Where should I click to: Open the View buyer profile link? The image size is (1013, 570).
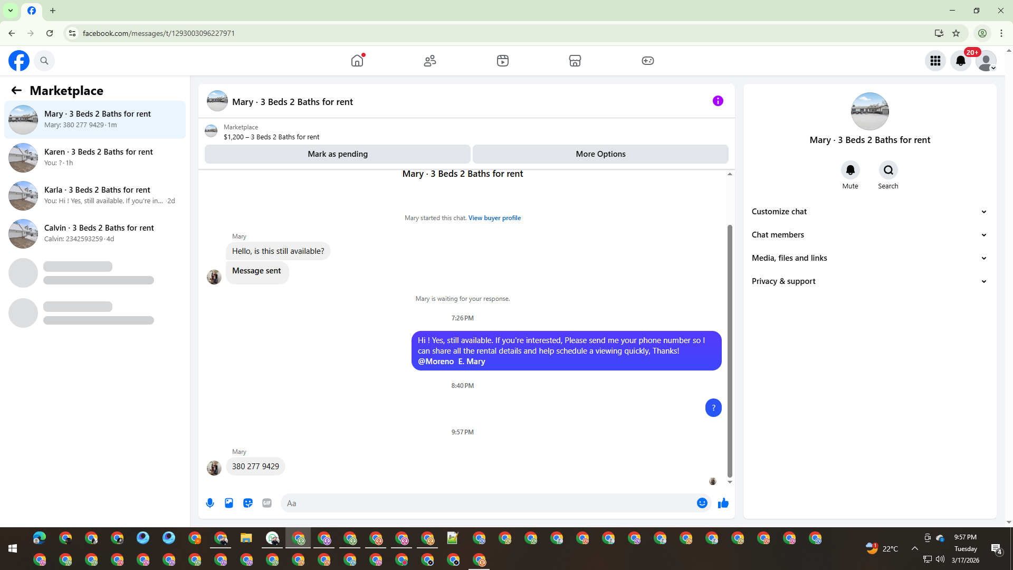click(494, 218)
